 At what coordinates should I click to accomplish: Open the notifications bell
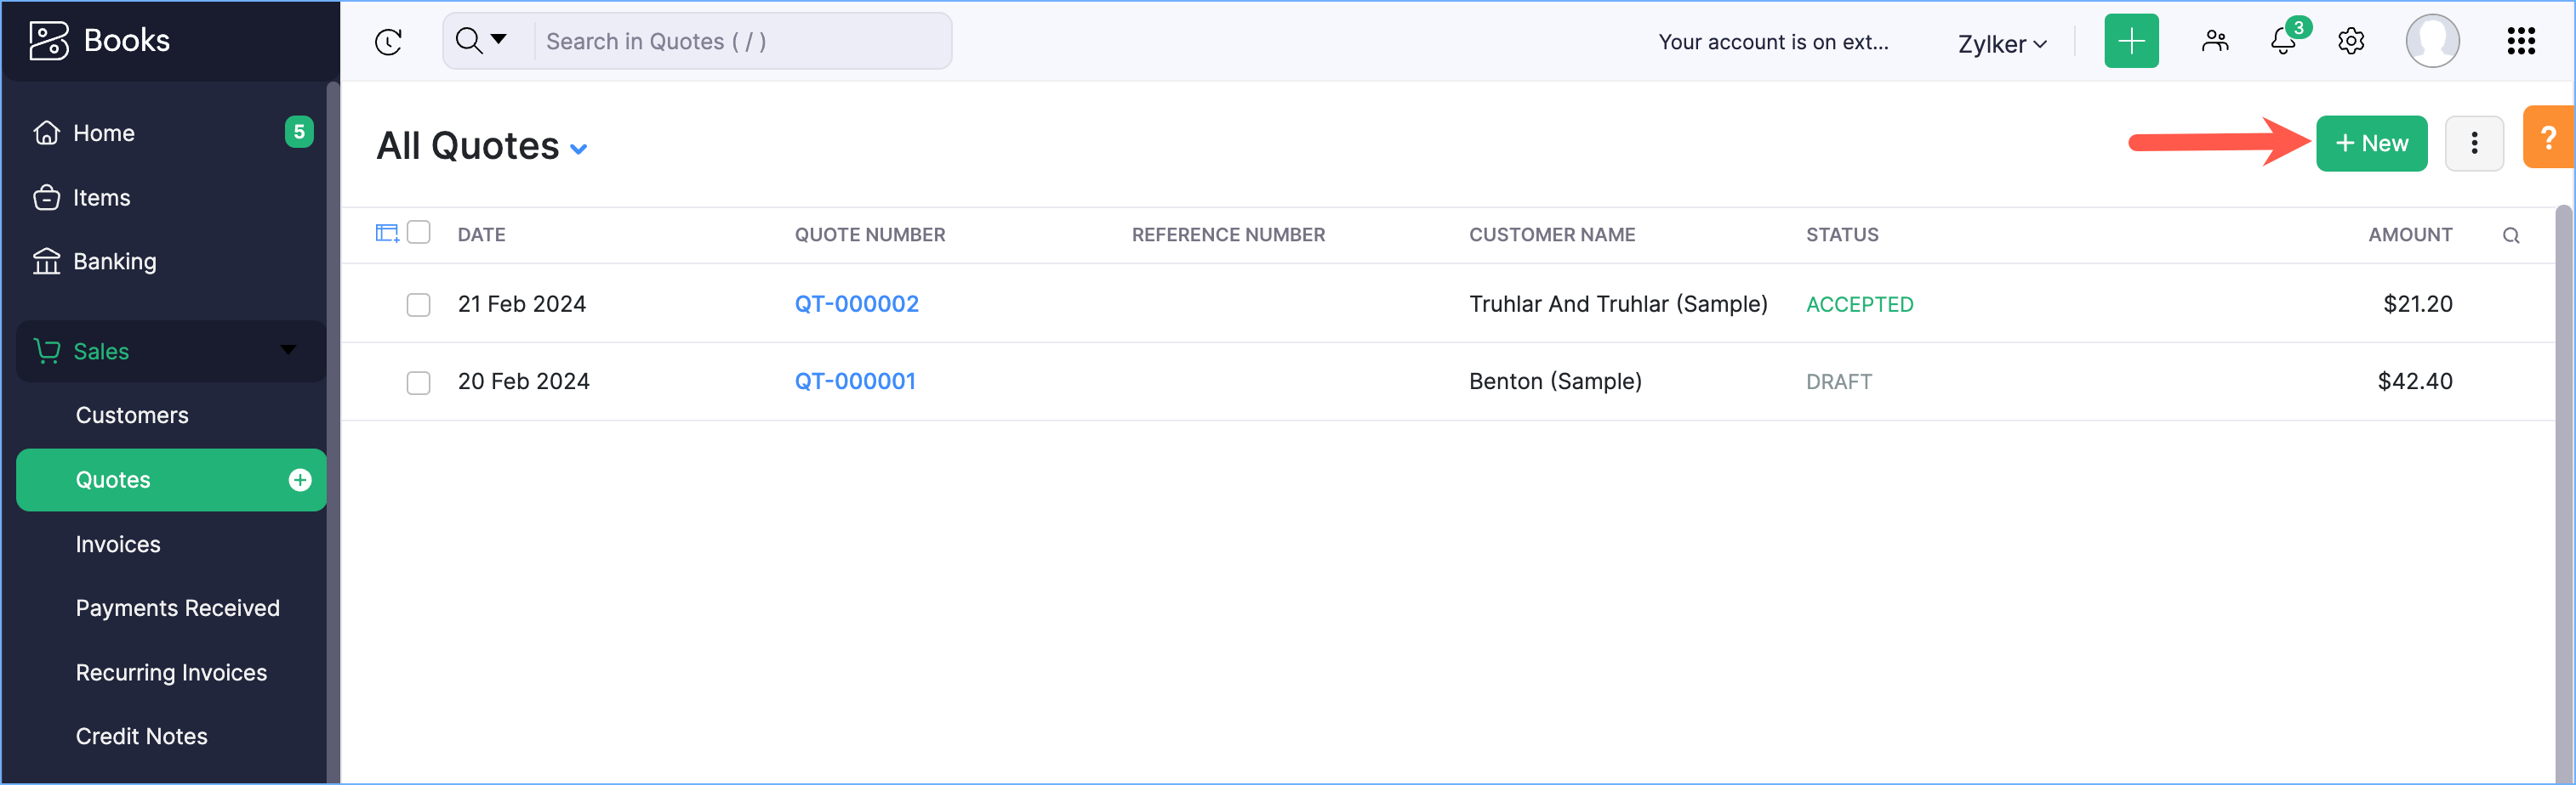pos(2283,41)
